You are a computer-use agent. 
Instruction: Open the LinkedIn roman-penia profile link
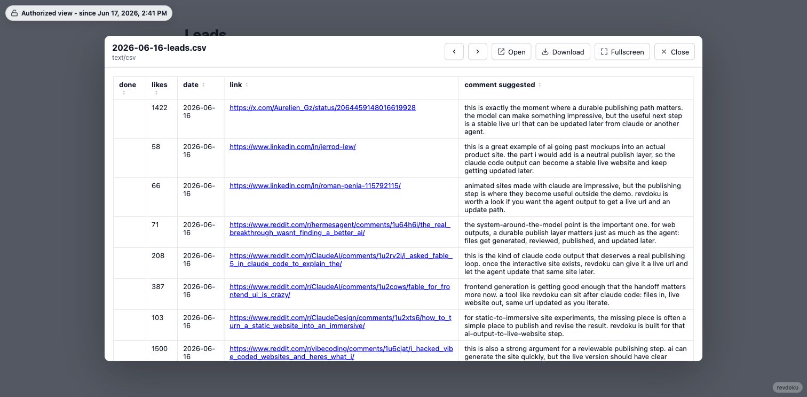(x=315, y=185)
